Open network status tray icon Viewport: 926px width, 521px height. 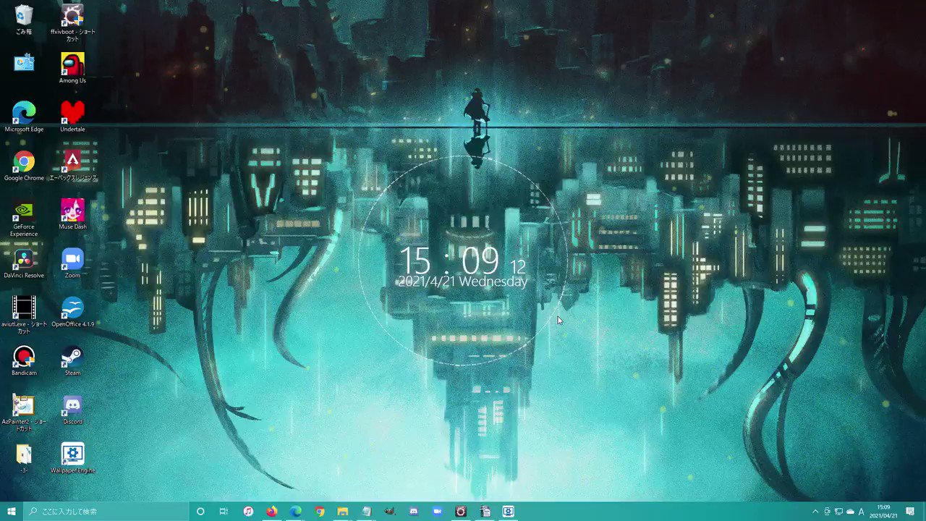coord(839,512)
